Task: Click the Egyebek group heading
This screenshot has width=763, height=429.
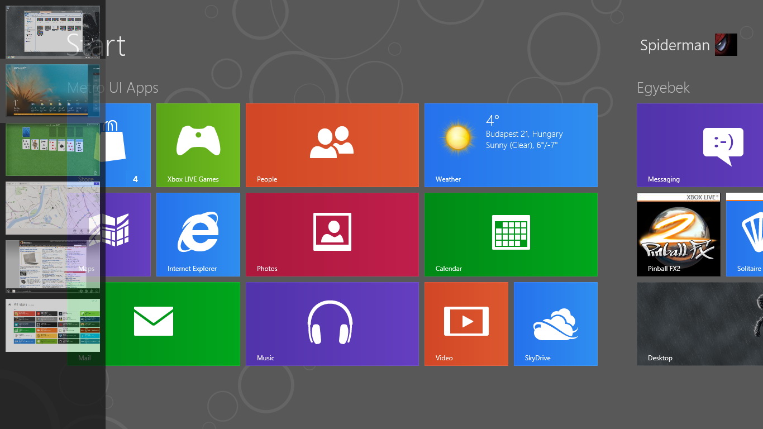Action: (x=663, y=88)
